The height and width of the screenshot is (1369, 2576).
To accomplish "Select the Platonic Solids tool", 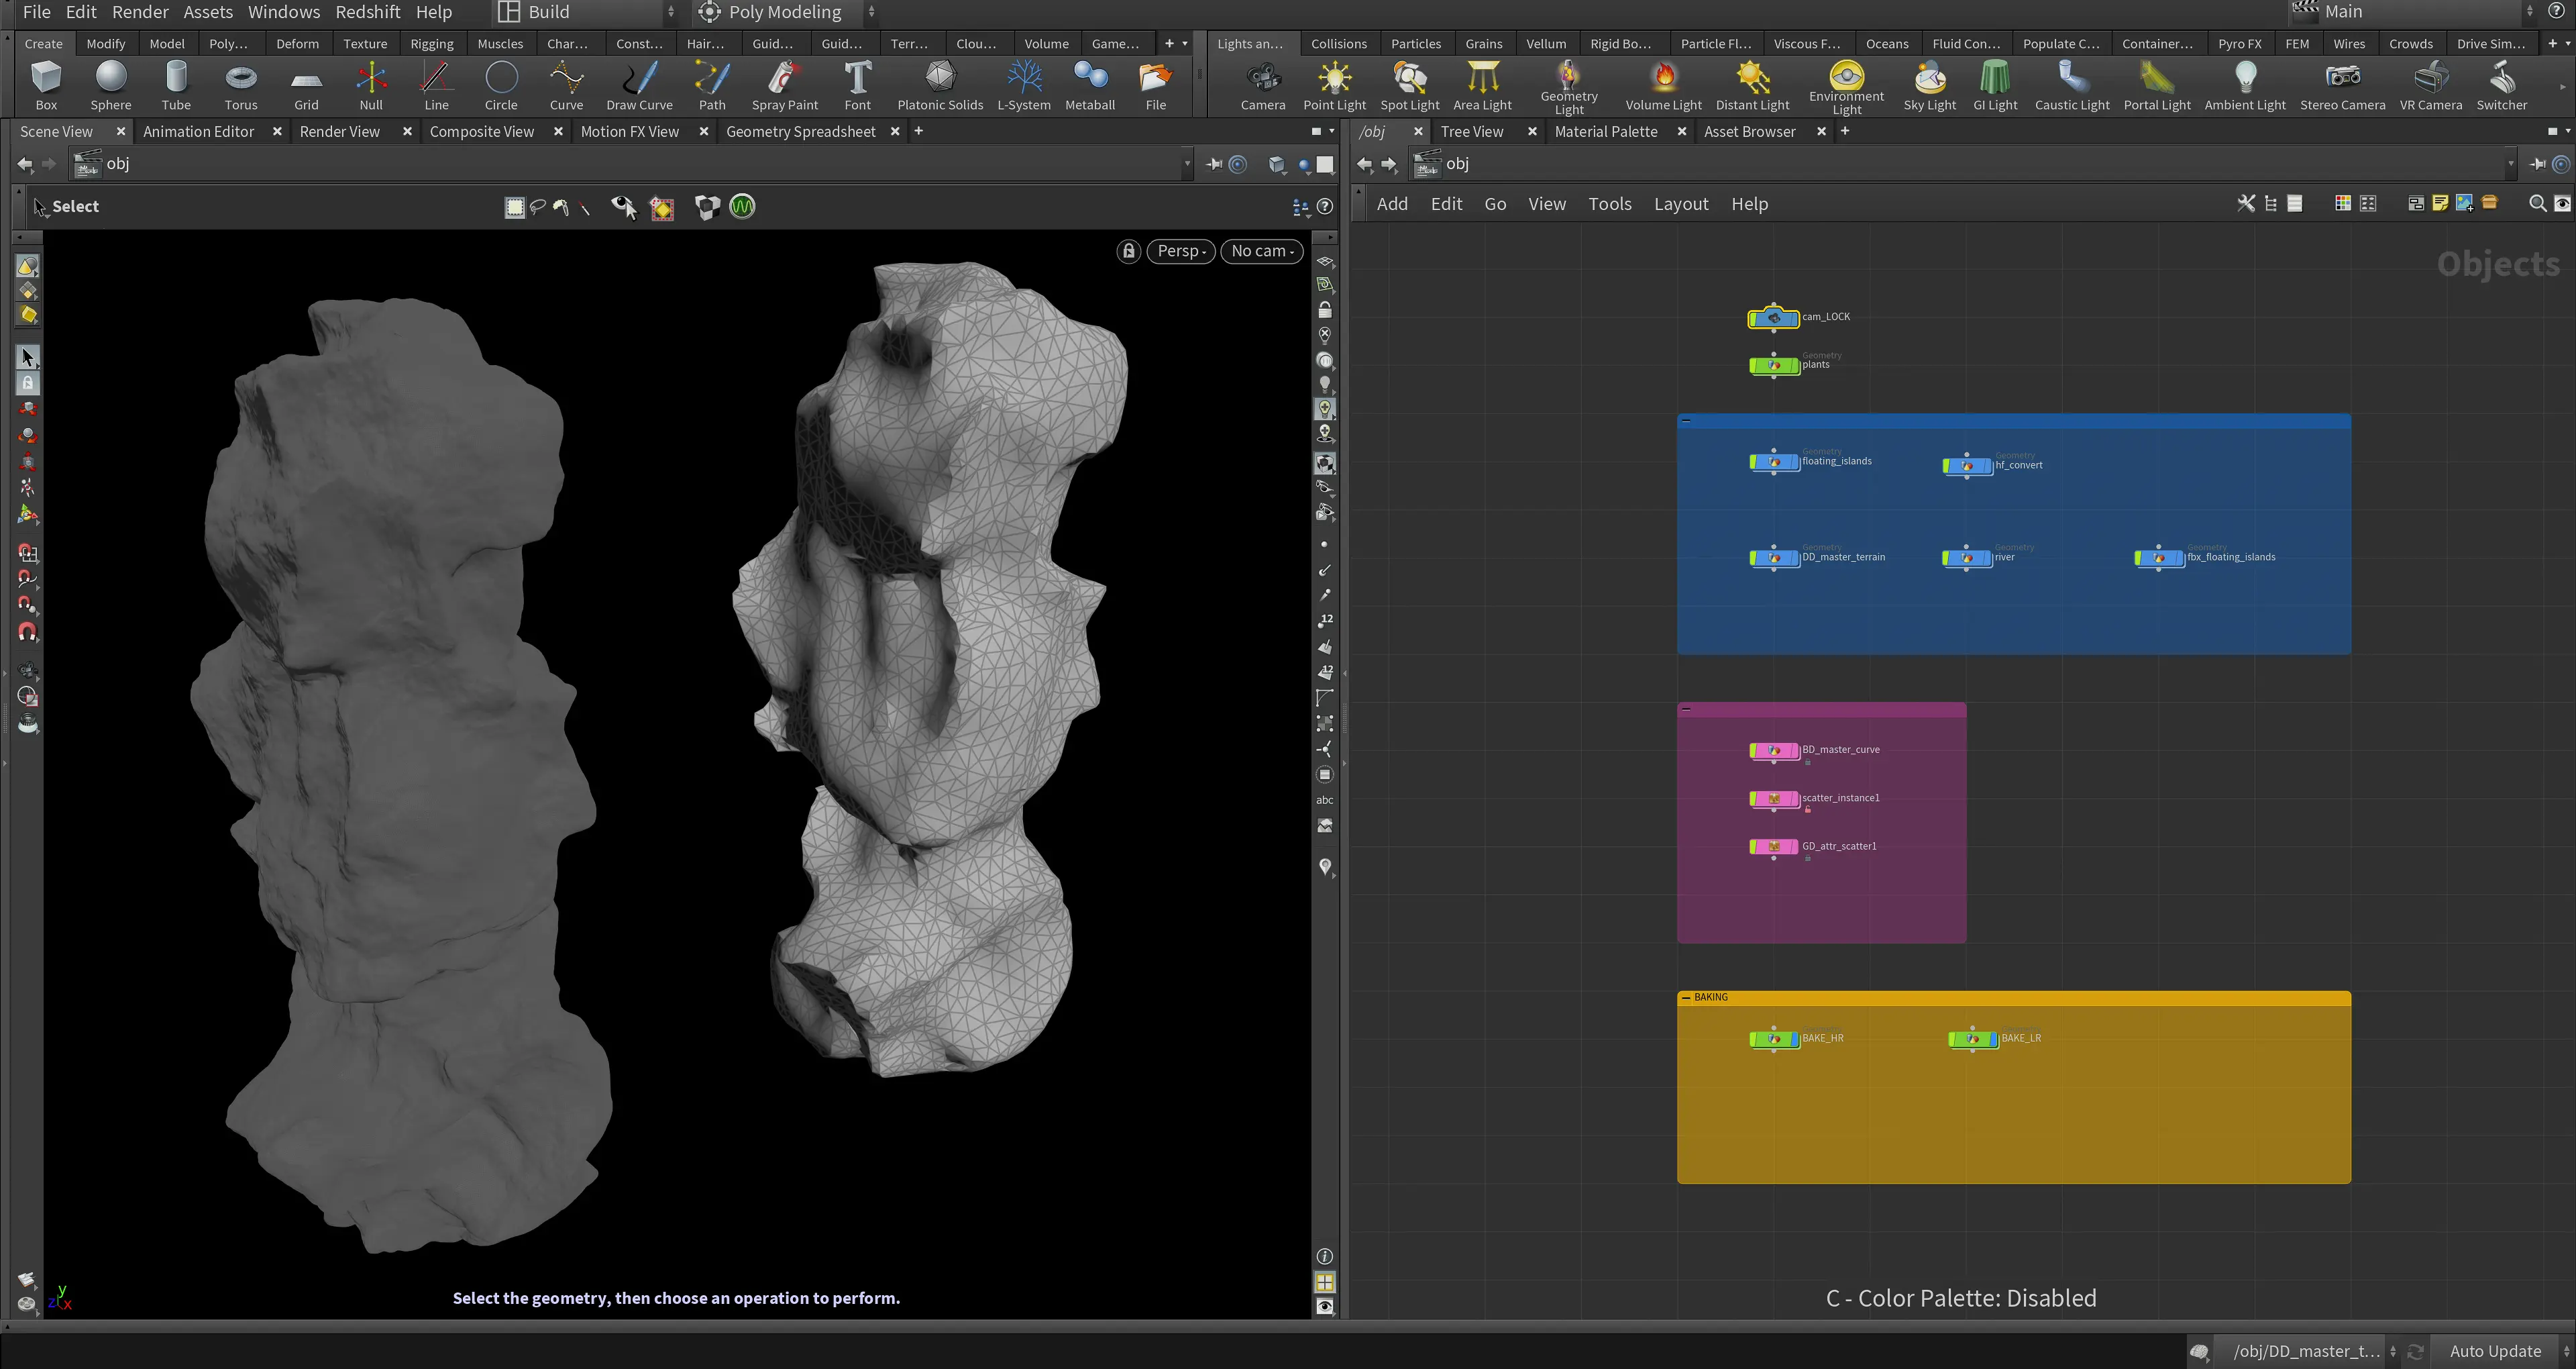I will [940, 85].
